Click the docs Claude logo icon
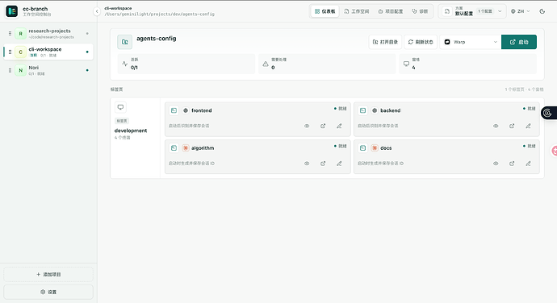Screen dimensions: 557x303 point(375,148)
